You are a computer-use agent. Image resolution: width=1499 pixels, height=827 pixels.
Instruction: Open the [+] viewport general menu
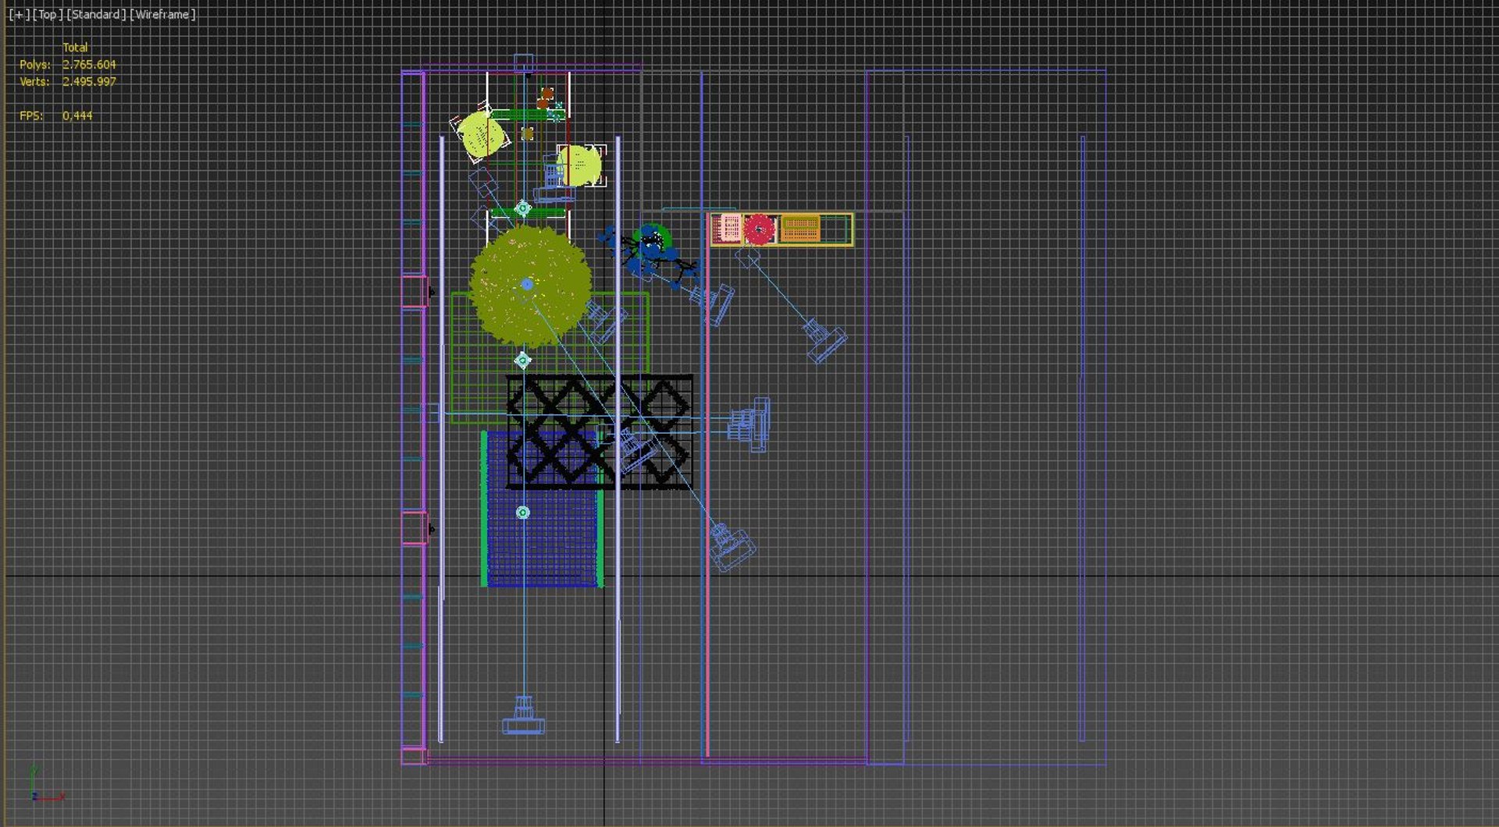pos(19,14)
